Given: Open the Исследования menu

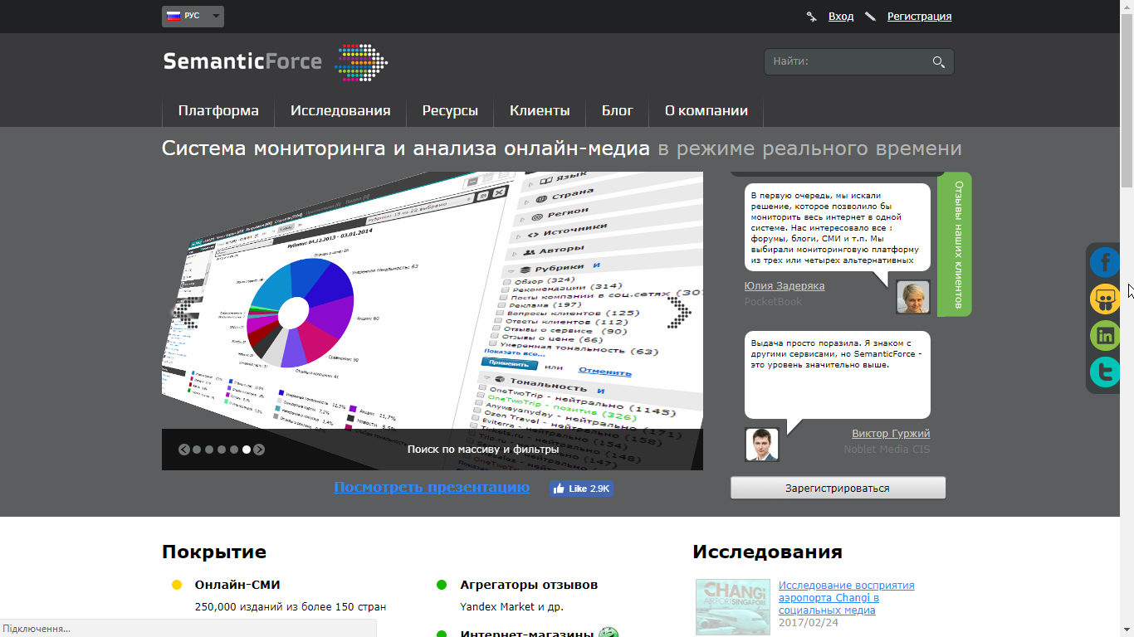Looking at the screenshot, I should [340, 110].
